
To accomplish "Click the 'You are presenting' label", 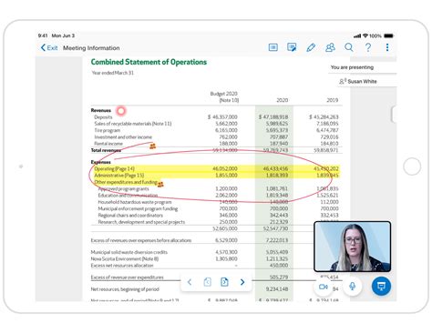I will click(x=352, y=67).
